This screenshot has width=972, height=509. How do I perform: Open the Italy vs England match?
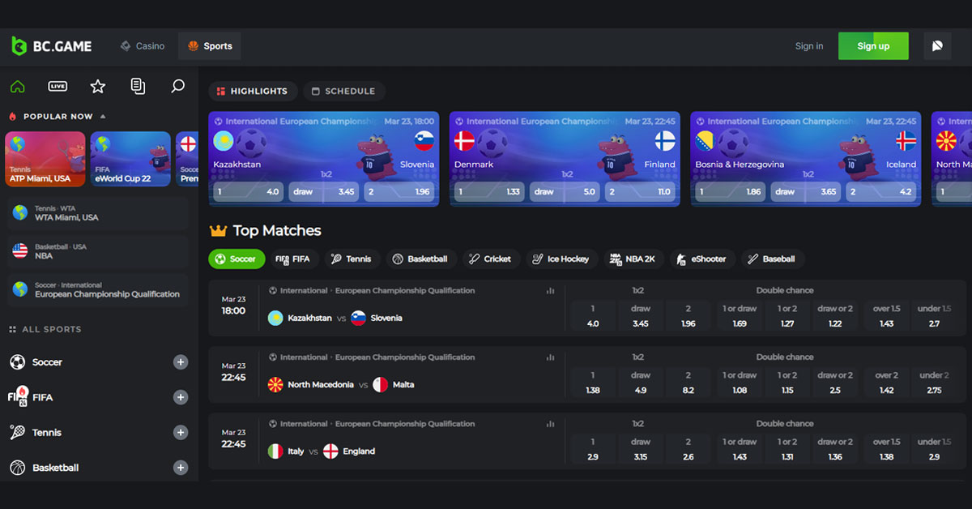pos(322,451)
